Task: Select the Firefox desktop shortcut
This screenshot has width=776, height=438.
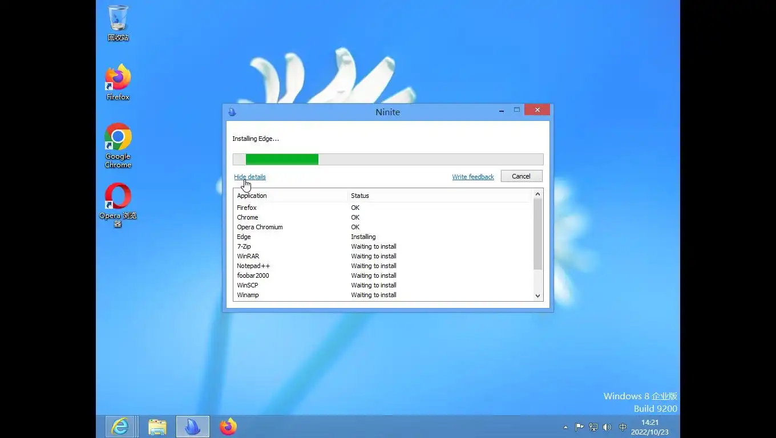Action: (x=118, y=83)
